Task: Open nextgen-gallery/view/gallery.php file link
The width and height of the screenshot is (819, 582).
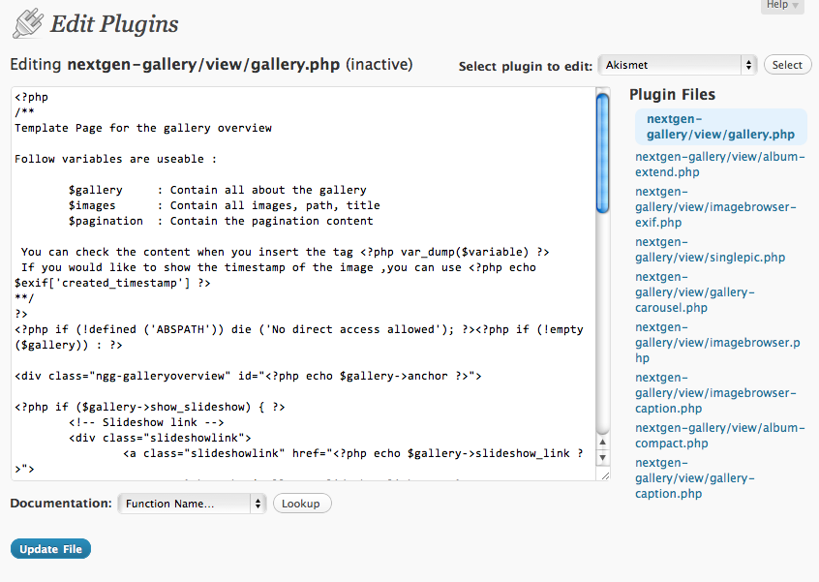Action: pos(720,127)
